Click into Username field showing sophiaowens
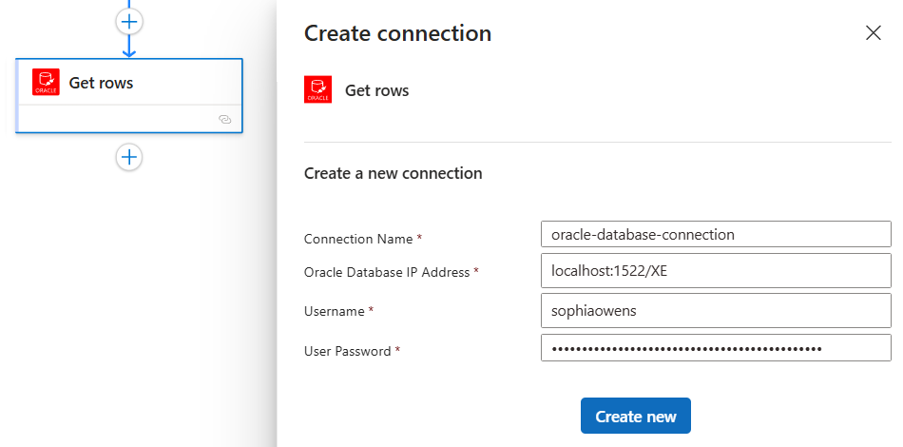 pos(716,310)
